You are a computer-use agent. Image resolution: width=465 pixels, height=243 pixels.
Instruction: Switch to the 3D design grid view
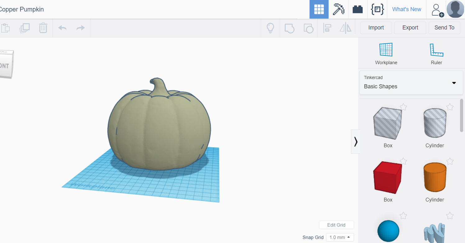(x=319, y=9)
